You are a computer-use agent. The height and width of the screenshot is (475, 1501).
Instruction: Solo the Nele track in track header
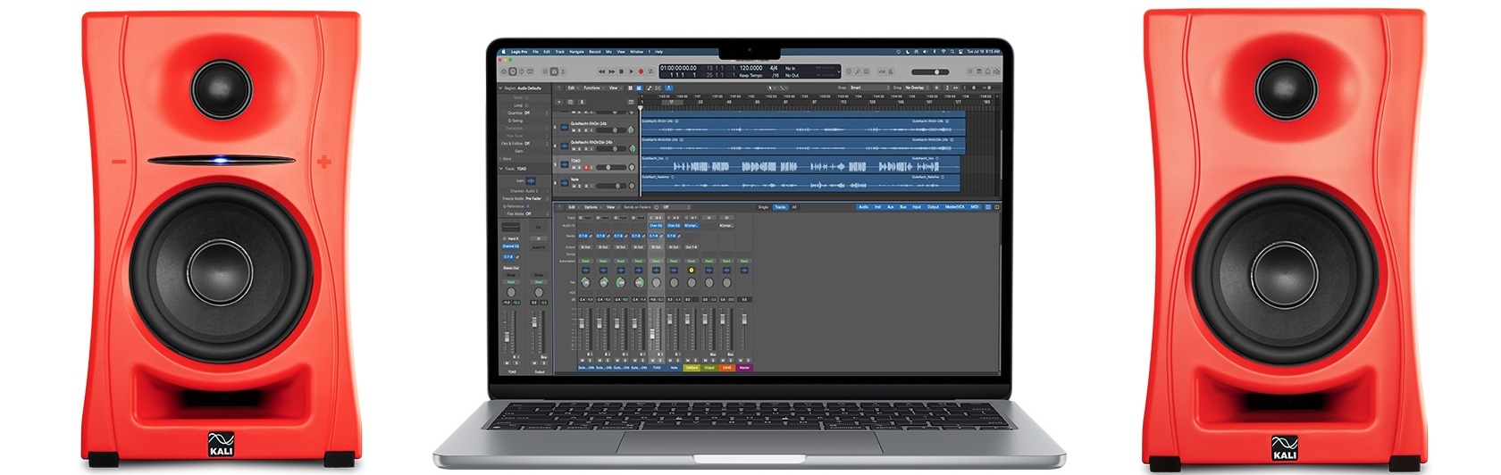[579, 186]
